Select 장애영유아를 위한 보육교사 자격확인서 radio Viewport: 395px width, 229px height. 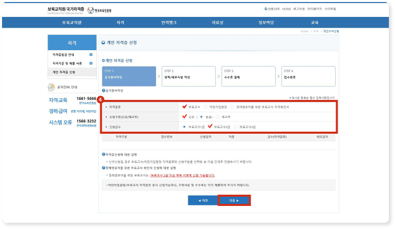tap(232, 107)
